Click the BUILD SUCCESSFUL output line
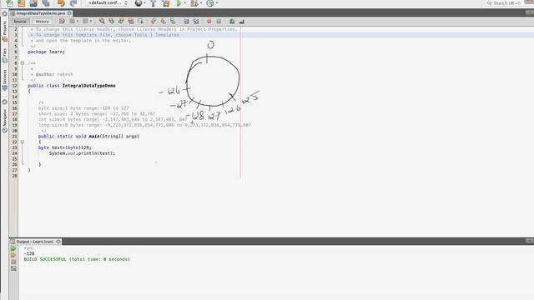The width and height of the screenshot is (534, 300). coord(77,259)
